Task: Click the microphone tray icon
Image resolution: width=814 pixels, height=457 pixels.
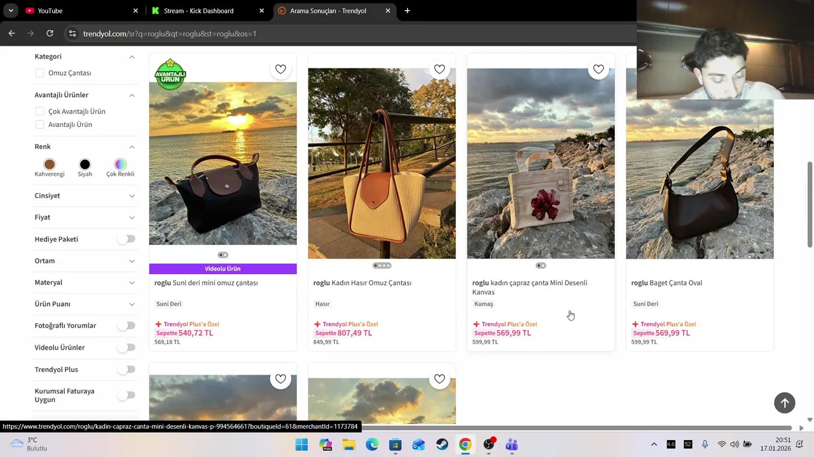Action: [705, 444]
